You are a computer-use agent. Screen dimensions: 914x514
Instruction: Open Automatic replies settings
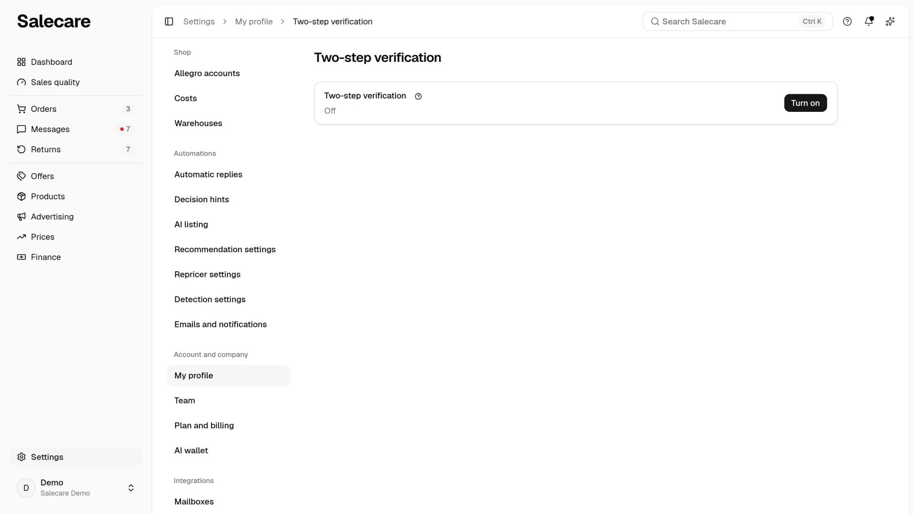point(228,175)
